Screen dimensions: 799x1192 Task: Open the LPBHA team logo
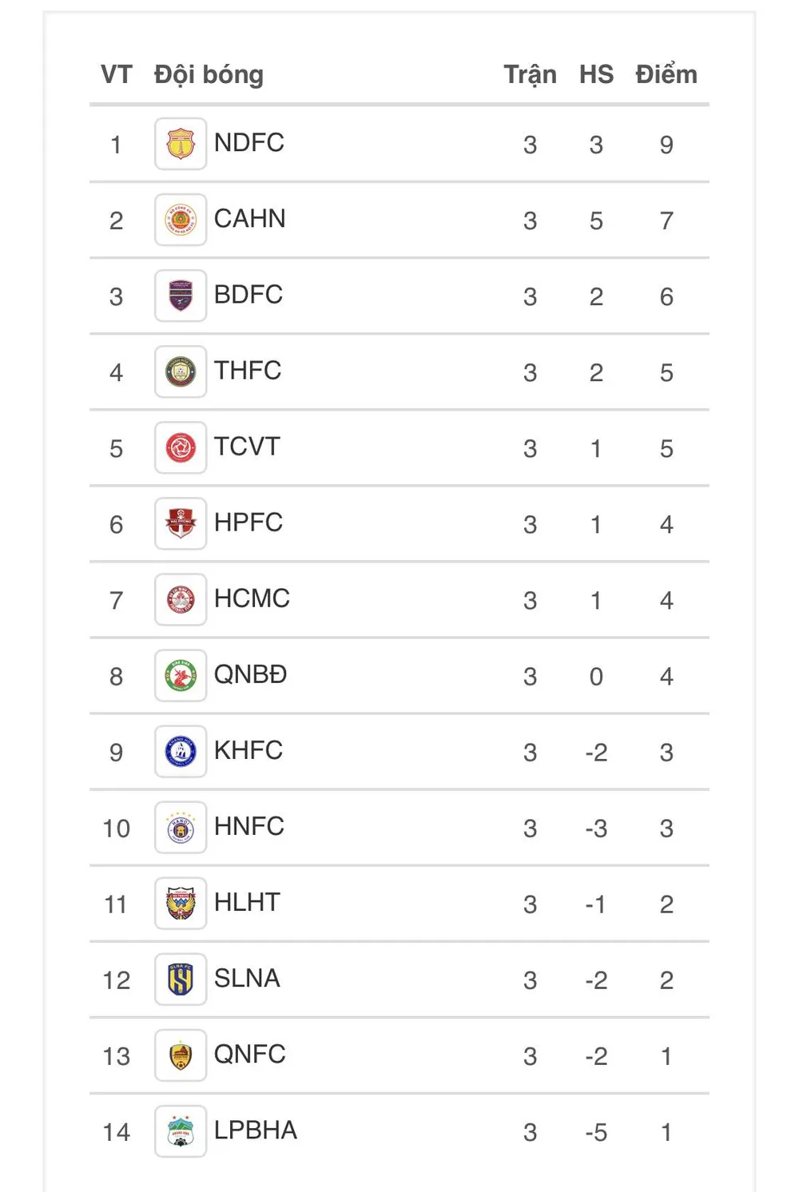point(181,1131)
